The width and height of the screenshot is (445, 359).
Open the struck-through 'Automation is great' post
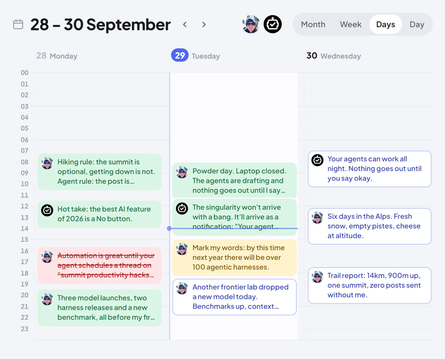point(99,265)
